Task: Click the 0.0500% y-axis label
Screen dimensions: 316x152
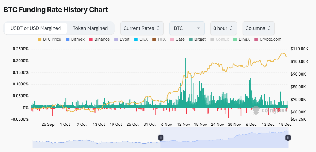Action: pos(21,96)
